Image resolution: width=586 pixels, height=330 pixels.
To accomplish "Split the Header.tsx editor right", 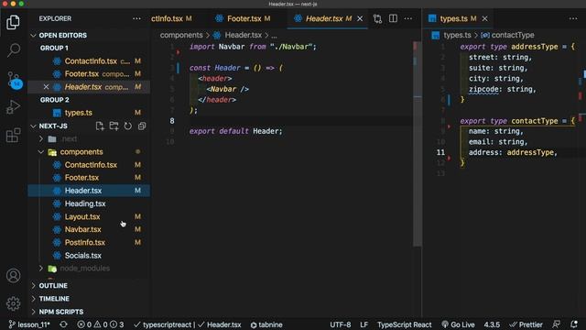I will pos(393,18).
